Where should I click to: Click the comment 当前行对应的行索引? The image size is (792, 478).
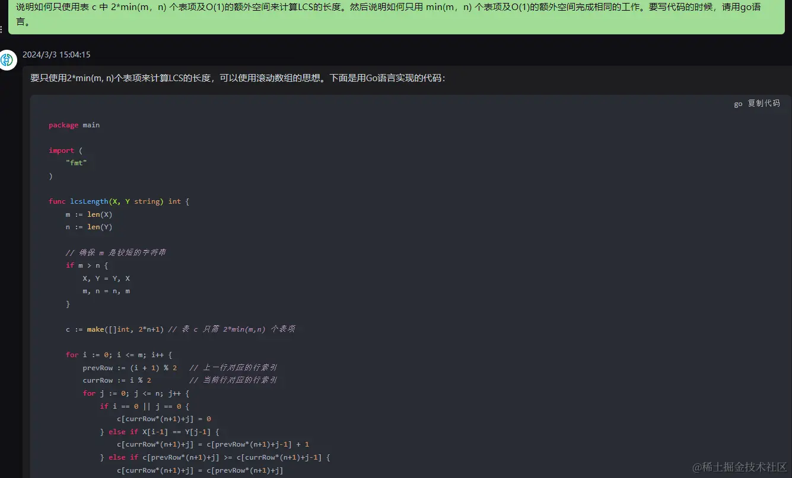(233, 380)
